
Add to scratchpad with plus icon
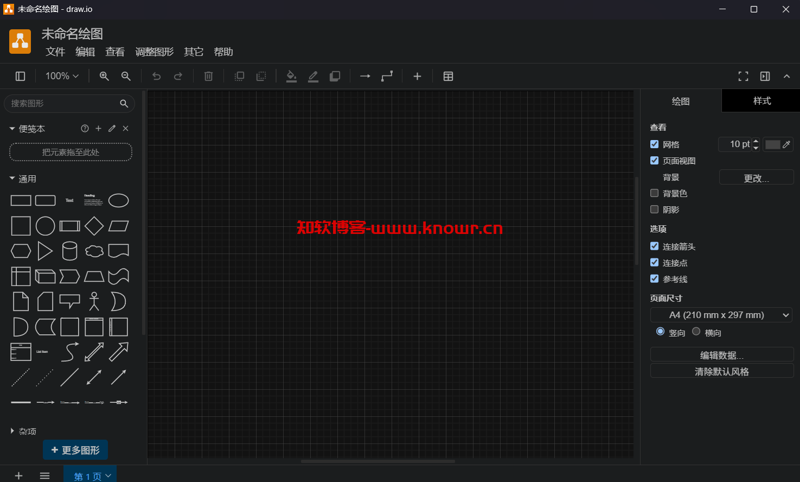point(98,129)
